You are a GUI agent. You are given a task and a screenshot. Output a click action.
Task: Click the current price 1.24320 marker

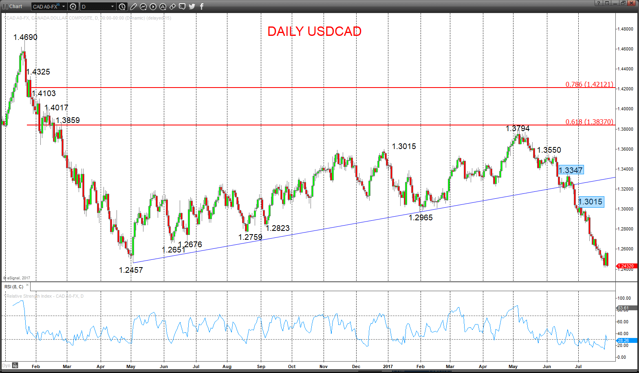tap(626, 266)
